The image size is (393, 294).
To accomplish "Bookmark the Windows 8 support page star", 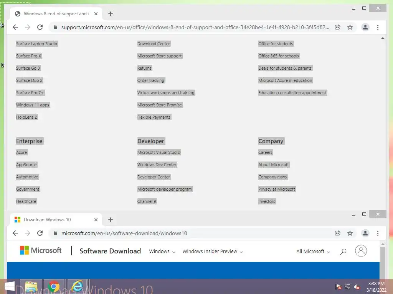I will click(x=350, y=27).
